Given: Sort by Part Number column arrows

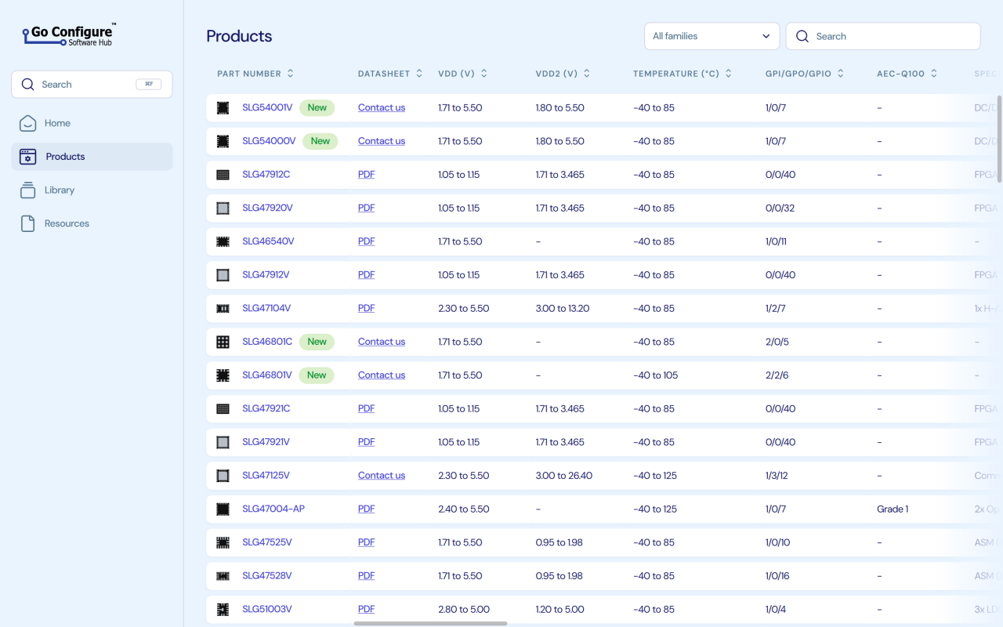Looking at the screenshot, I should tap(291, 74).
